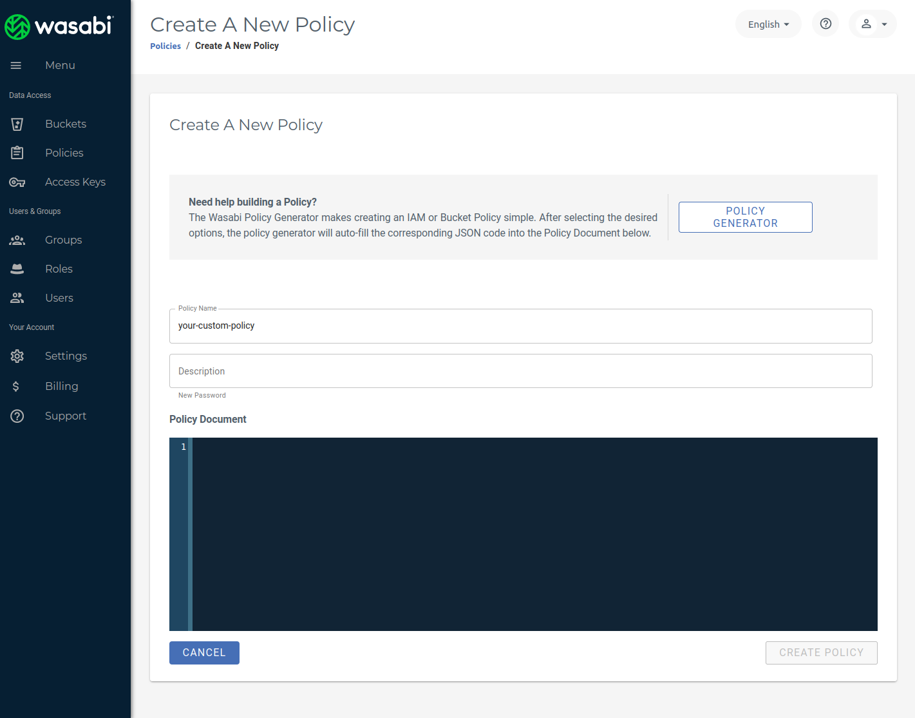
Task: Click the Wasabi logo
Action: pyautogui.click(x=61, y=26)
